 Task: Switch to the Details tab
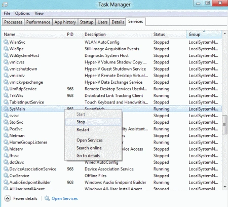coord(118,22)
